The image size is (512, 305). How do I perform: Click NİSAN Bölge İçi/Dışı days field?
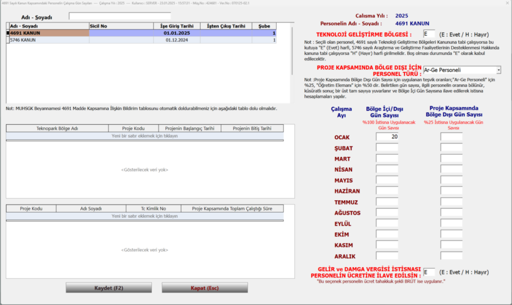(x=387, y=169)
